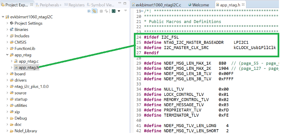281x136 pixels.
Task: Click the header icon on app_ntag.h tab
Action: pos(218,5)
